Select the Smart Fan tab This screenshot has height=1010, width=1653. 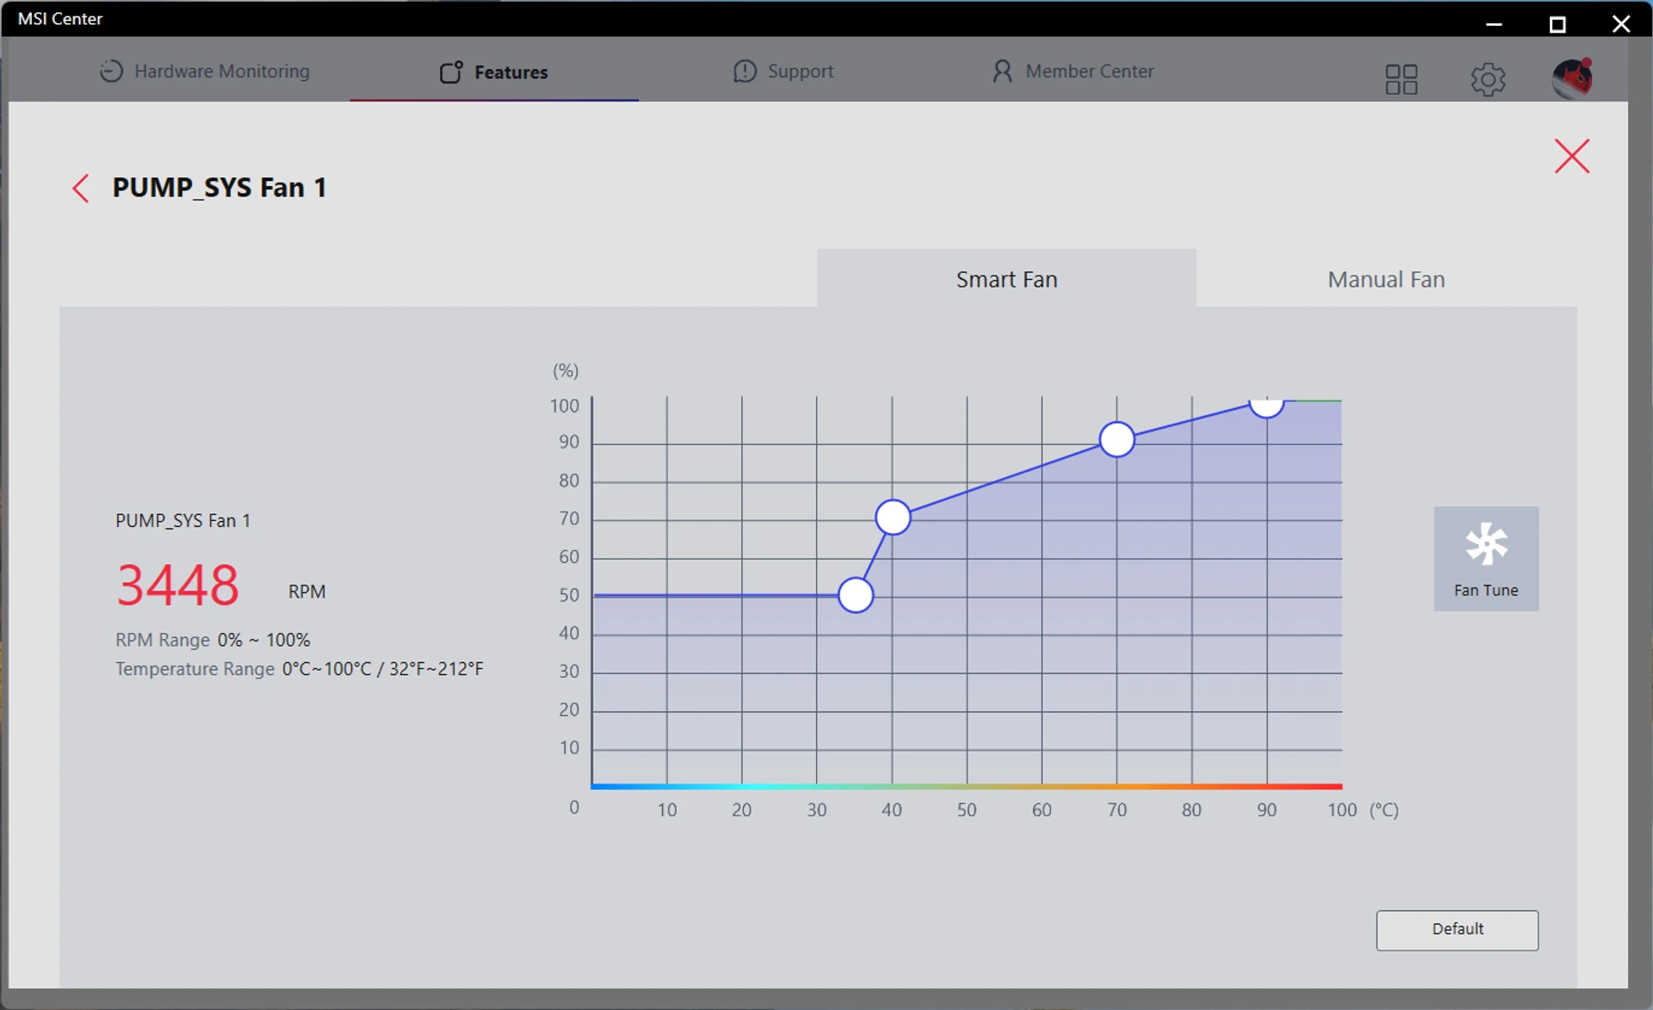pos(1006,279)
